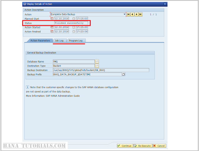Click Database Name field BWQ
Viewport: 199px width, 151px height.
pos(74,62)
